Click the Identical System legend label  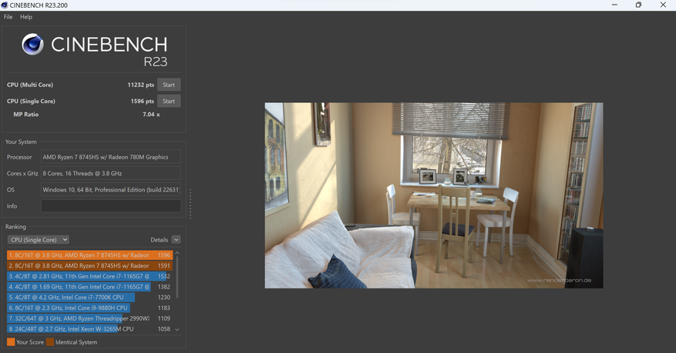(x=76, y=342)
